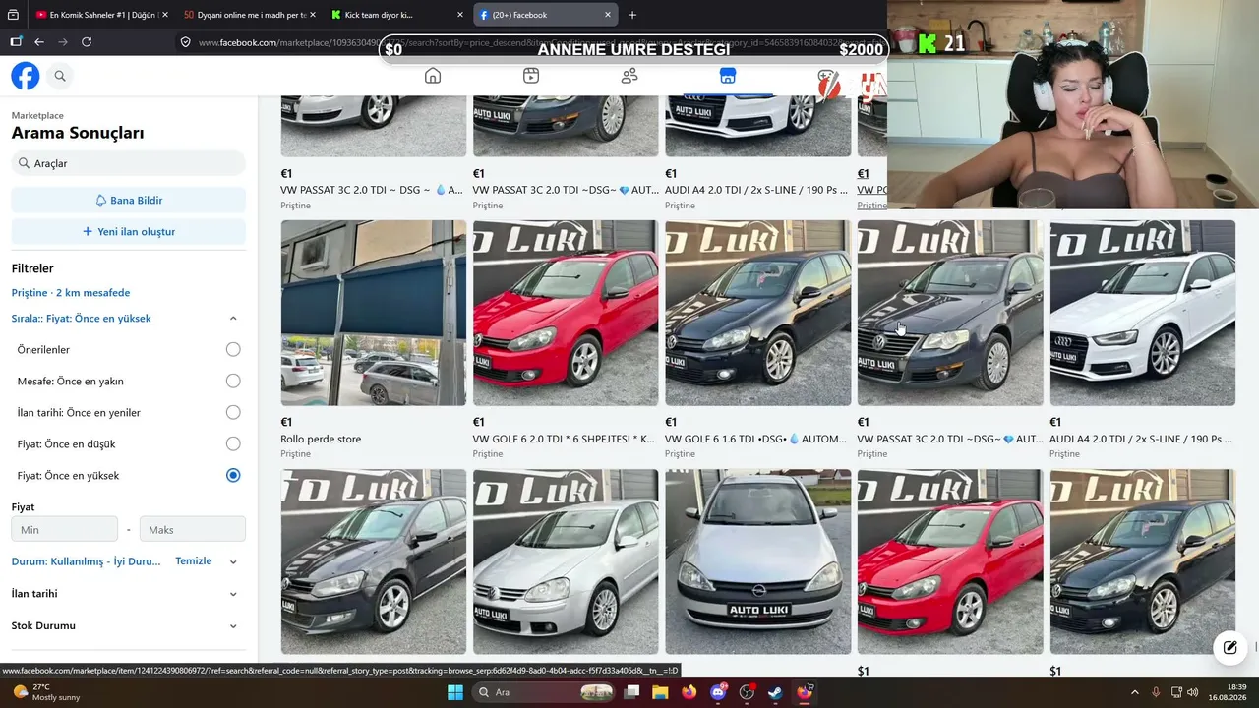Open Facebook search via the magnifier icon

click(60, 76)
